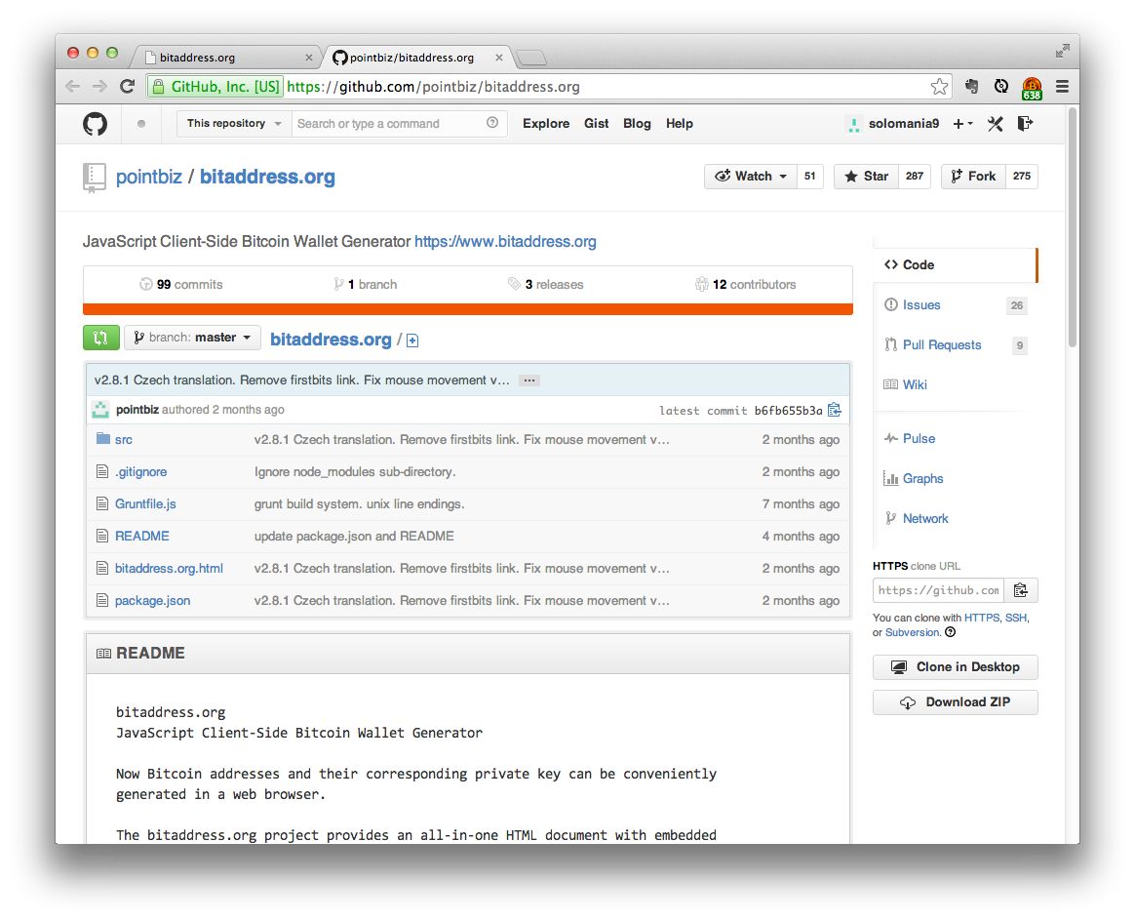Copy the latest commit SHA icon
The height and width of the screenshot is (921, 1135).
834,410
